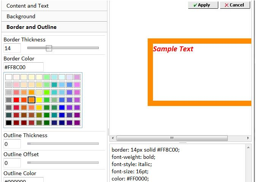This screenshot has width=257, height=182.
Task: Choose the bright yellow color swatch
Action: (x=39, y=100)
